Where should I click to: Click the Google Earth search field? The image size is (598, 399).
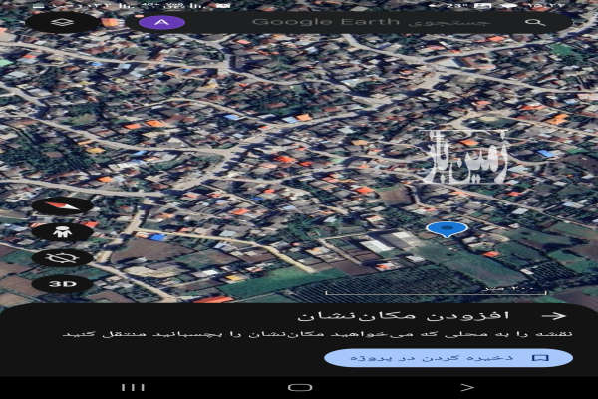point(379,21)
